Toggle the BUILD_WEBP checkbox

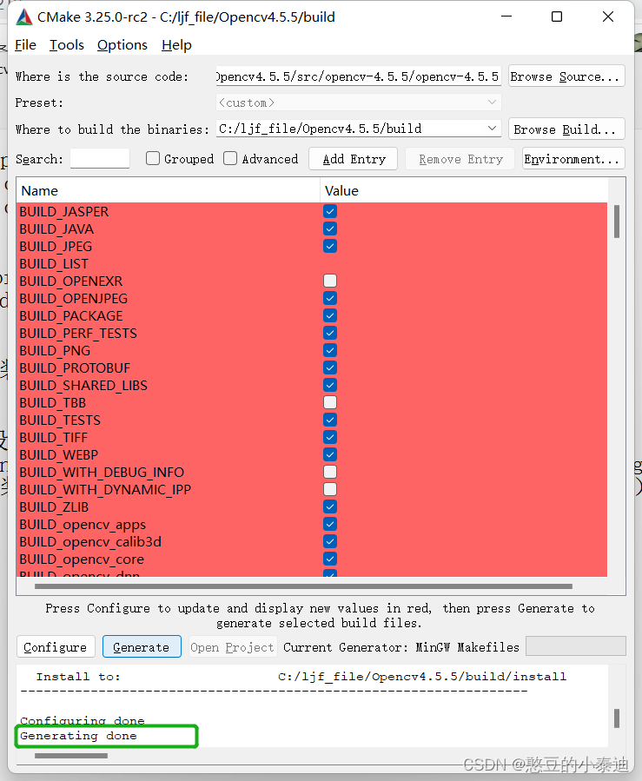click(x=330, y=454)
